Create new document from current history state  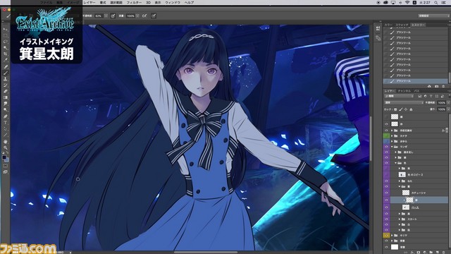[x=429, y=86]
